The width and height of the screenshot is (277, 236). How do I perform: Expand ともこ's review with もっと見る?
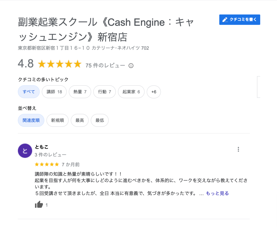[217, 193]
